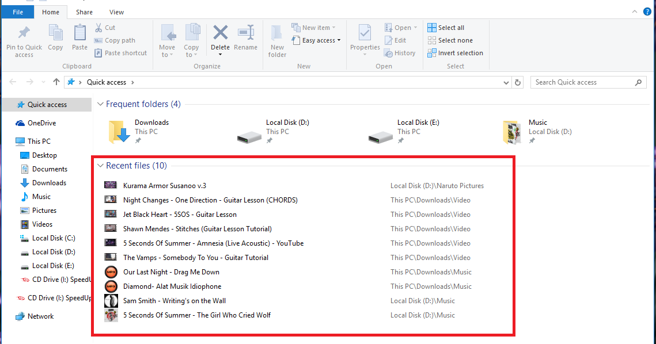
Task: Click the Pin to Quick access icon
Action: (x=23, y=36)
